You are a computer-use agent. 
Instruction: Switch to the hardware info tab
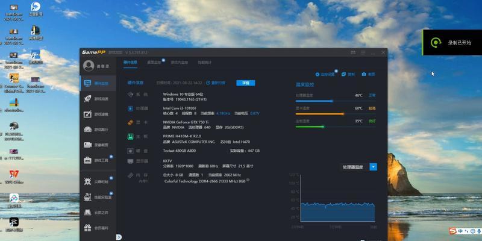click(x=130, y=63)
